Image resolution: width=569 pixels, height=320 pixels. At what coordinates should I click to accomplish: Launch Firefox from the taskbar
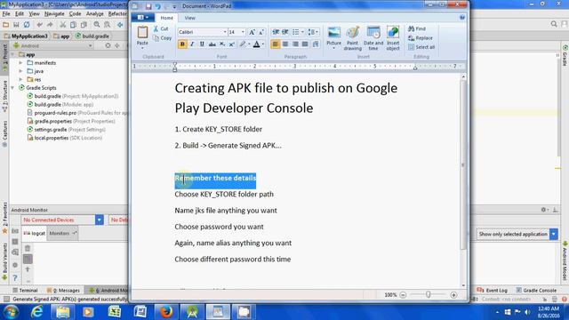pyautogui.click(x=166, y=312)
